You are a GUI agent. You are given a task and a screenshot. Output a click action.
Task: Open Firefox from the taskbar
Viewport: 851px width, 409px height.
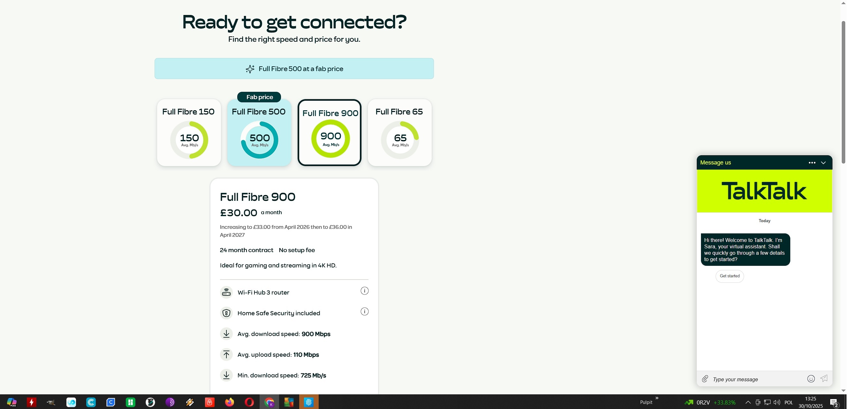pos(229,402)
